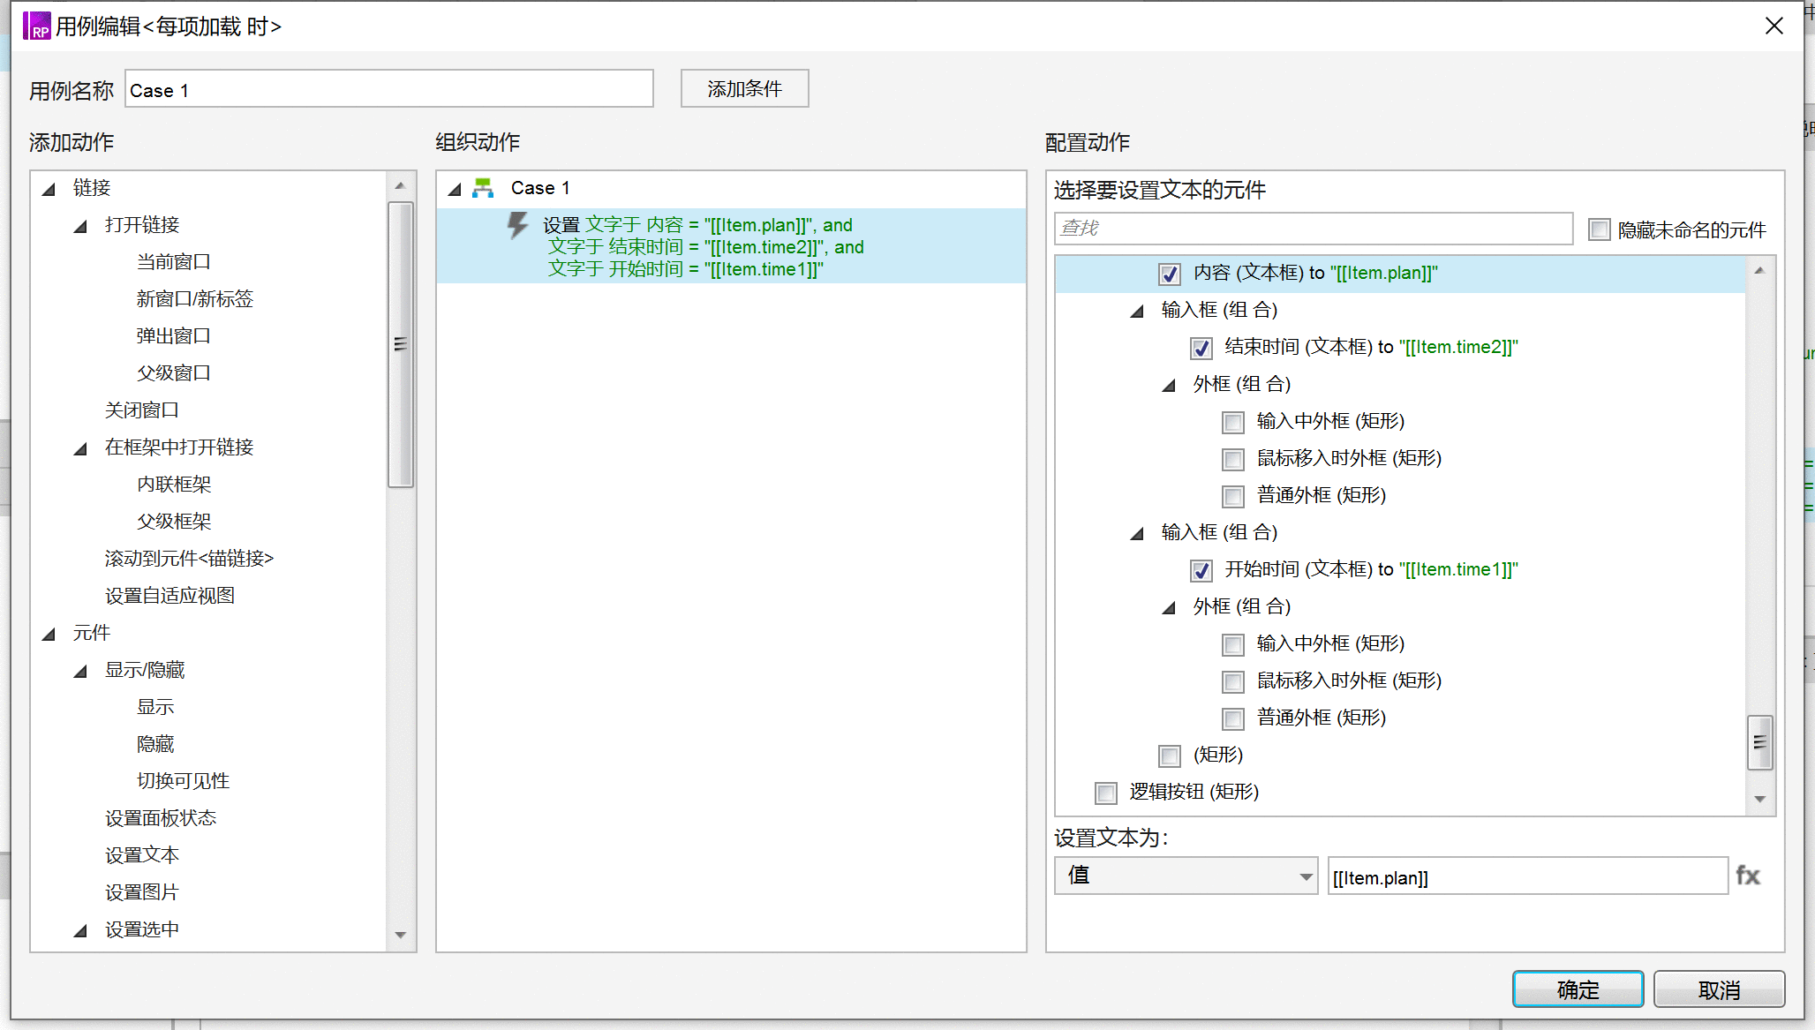Collapse the first 输入框 (组合) node

click(x=1138, y=311)
